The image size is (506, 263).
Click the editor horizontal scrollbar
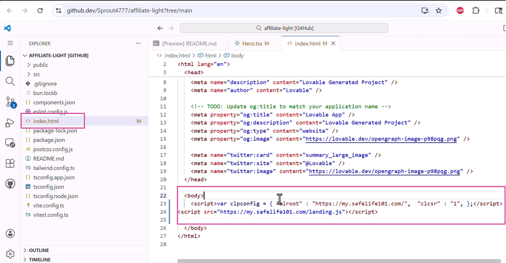point(339,261)
